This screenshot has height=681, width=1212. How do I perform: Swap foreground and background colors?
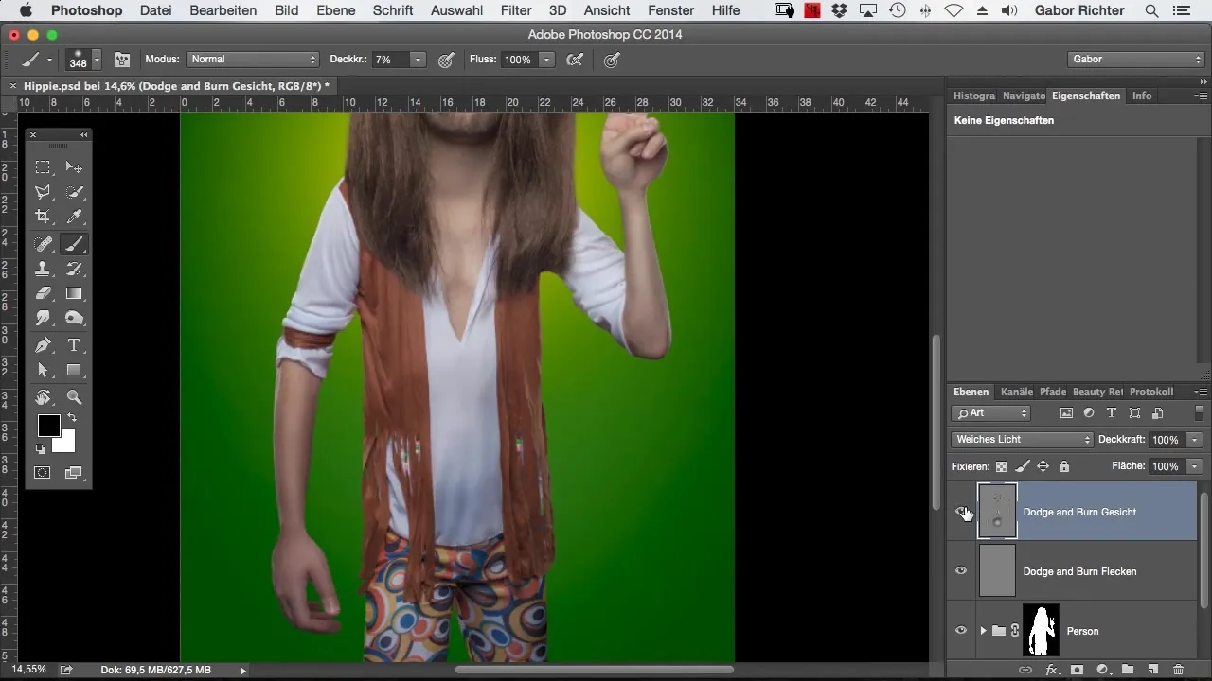click(x=72, y=418)
